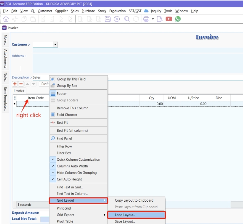Uncheck Columns Auto Width option

[72, 166]
